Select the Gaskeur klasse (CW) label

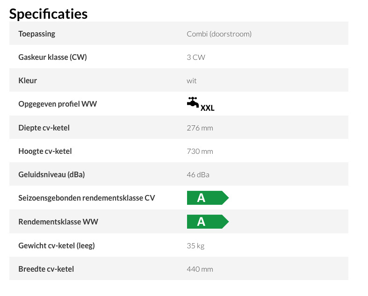click(52, 57)
